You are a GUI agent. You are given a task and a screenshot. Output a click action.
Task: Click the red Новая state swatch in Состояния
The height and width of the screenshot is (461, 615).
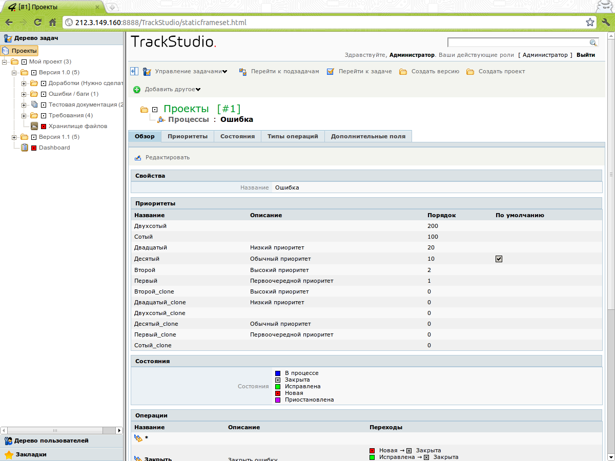pos(278,393)
